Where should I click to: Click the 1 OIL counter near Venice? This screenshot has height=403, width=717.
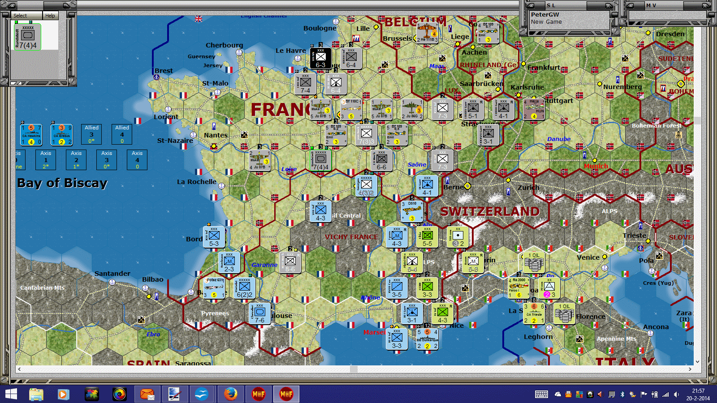click(x=534, y=262)
